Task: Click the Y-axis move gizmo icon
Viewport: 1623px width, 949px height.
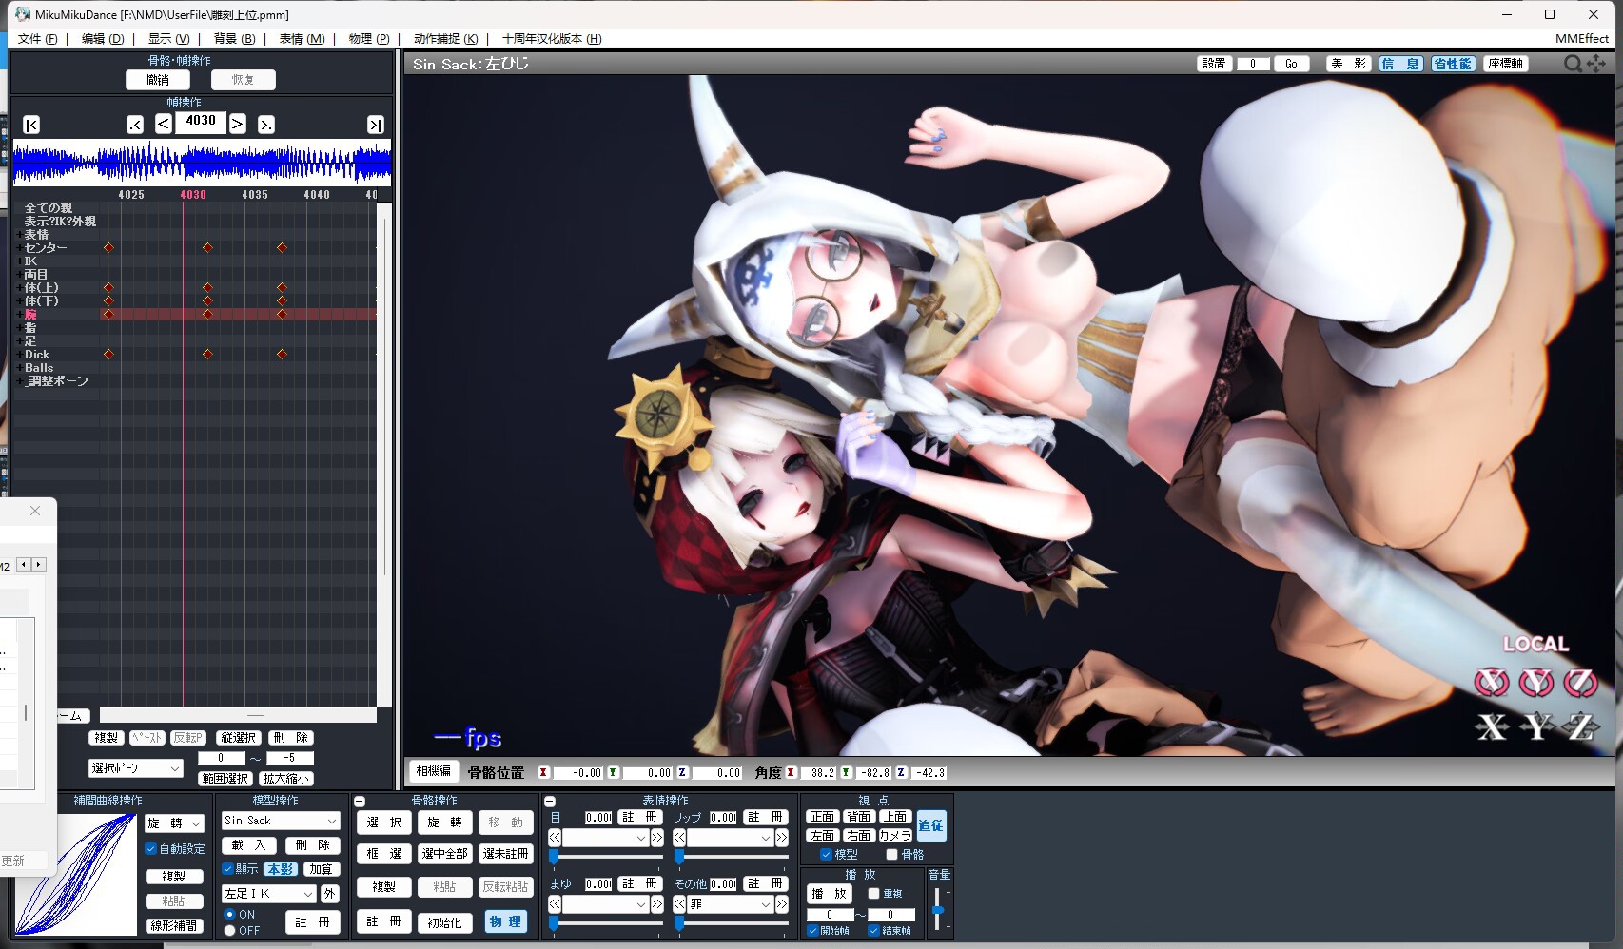Action: pos(1536,727)
